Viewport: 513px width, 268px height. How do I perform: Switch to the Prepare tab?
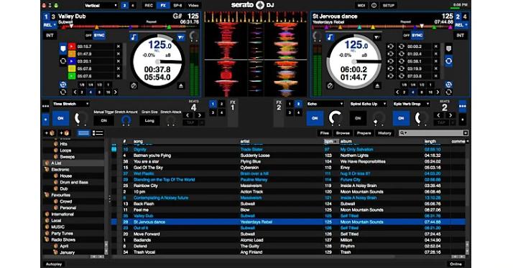click(x=364, y=133)
